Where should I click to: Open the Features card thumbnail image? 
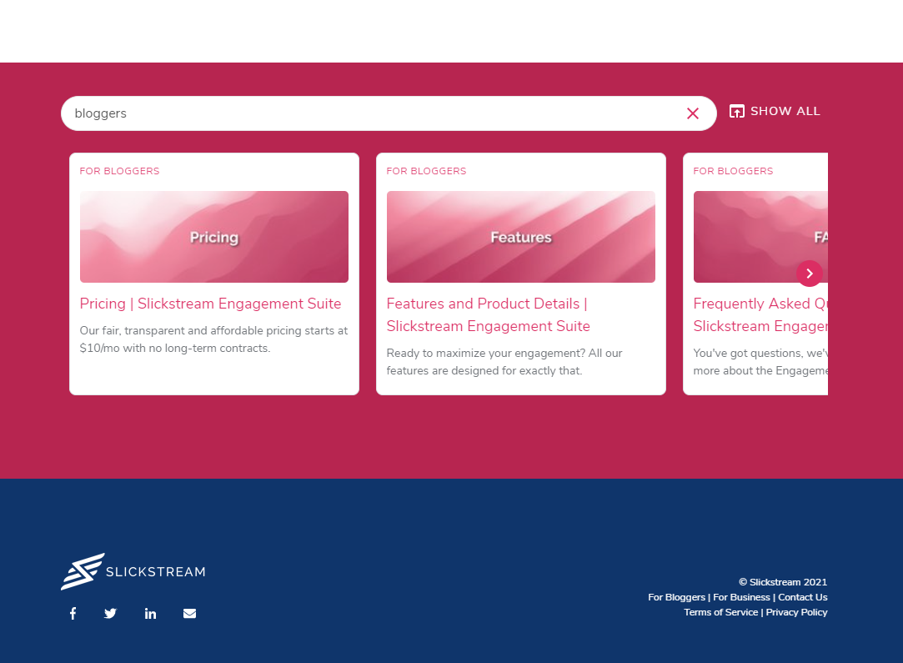click(520, 237)
